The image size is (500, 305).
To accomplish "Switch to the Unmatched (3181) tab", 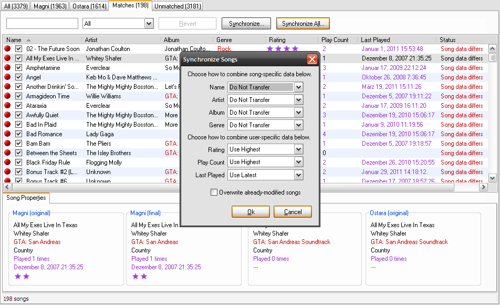I will click(x=178, y=6).
